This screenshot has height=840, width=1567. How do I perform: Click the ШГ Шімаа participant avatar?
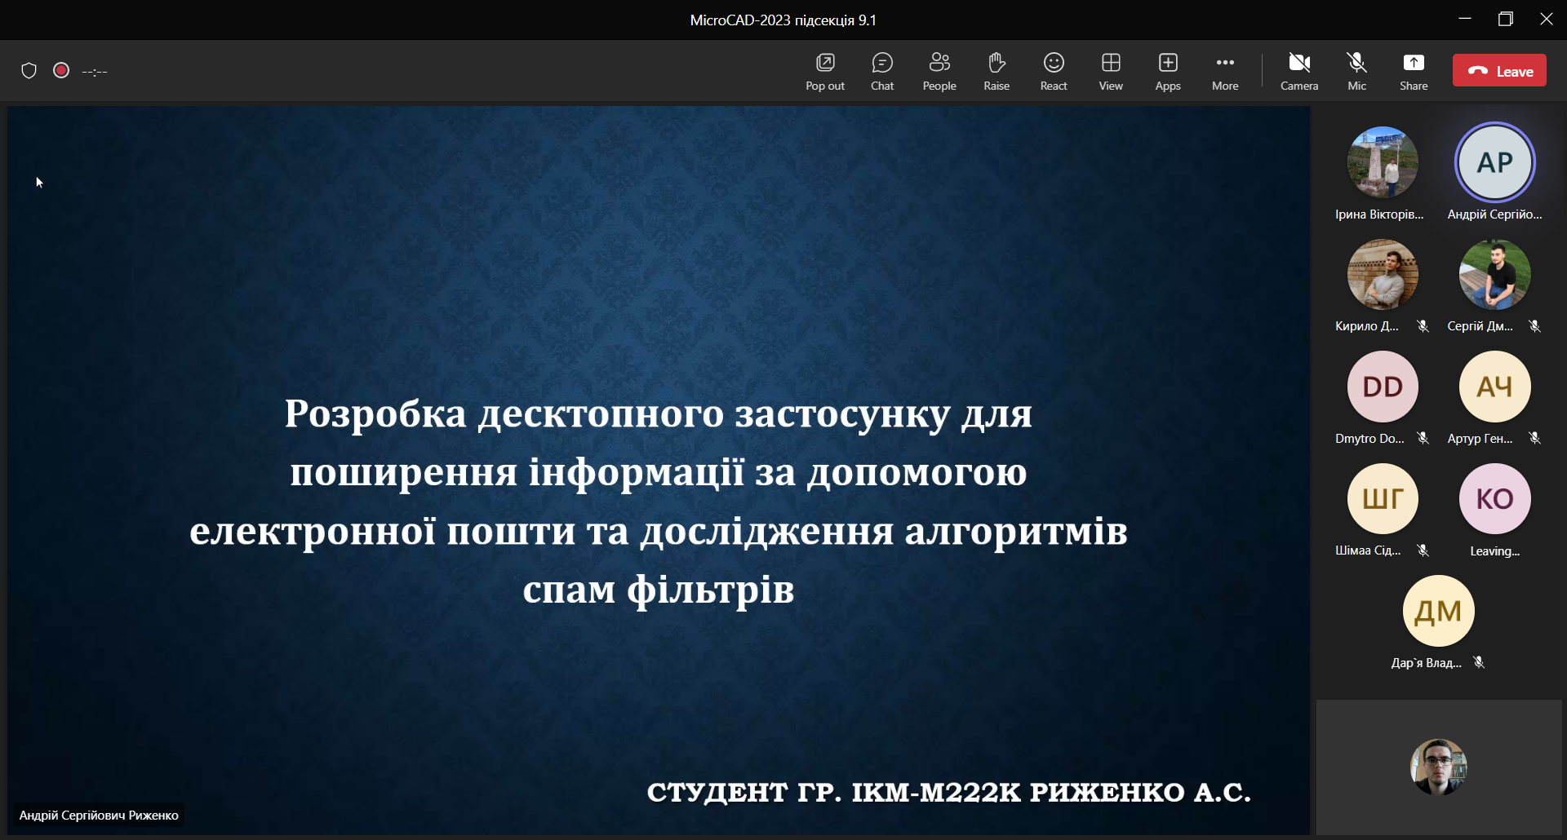(x=1382, y=498)
